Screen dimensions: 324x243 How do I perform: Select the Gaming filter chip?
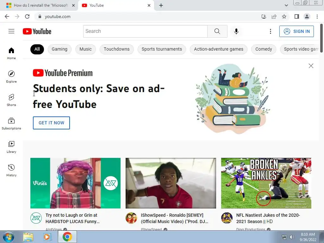(59, 49)
